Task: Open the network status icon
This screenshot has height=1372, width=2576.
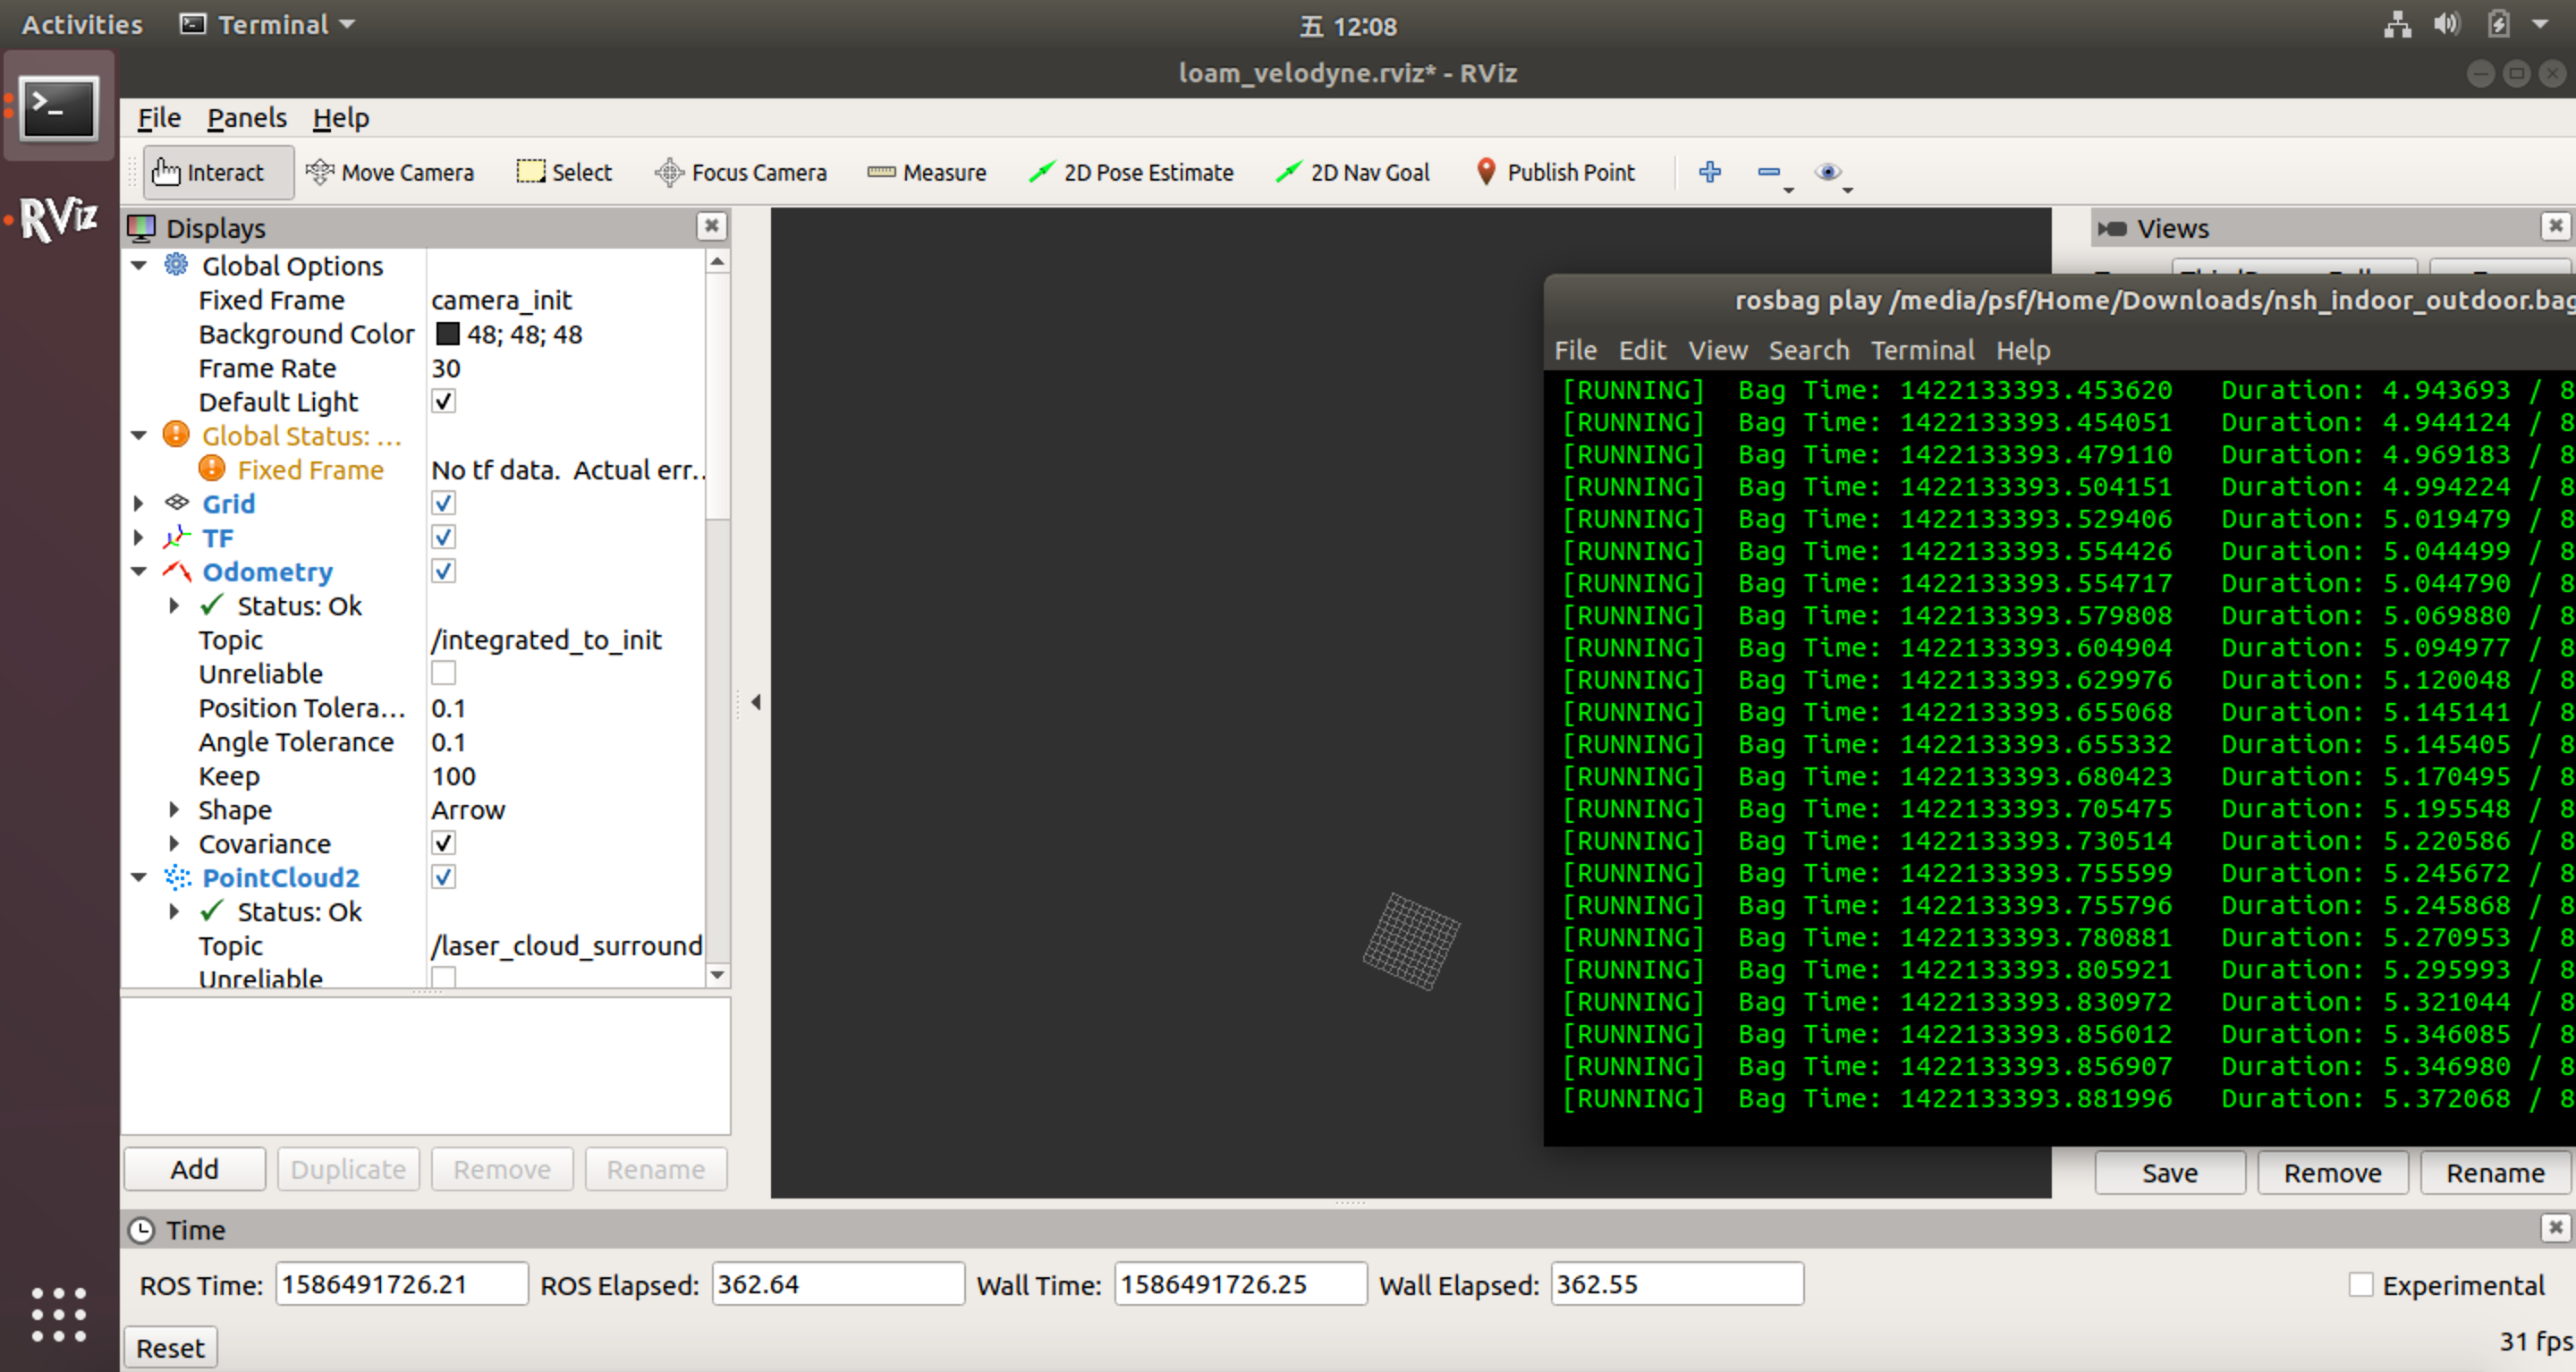Action: pyautogui.click(x=2397, y=24)
